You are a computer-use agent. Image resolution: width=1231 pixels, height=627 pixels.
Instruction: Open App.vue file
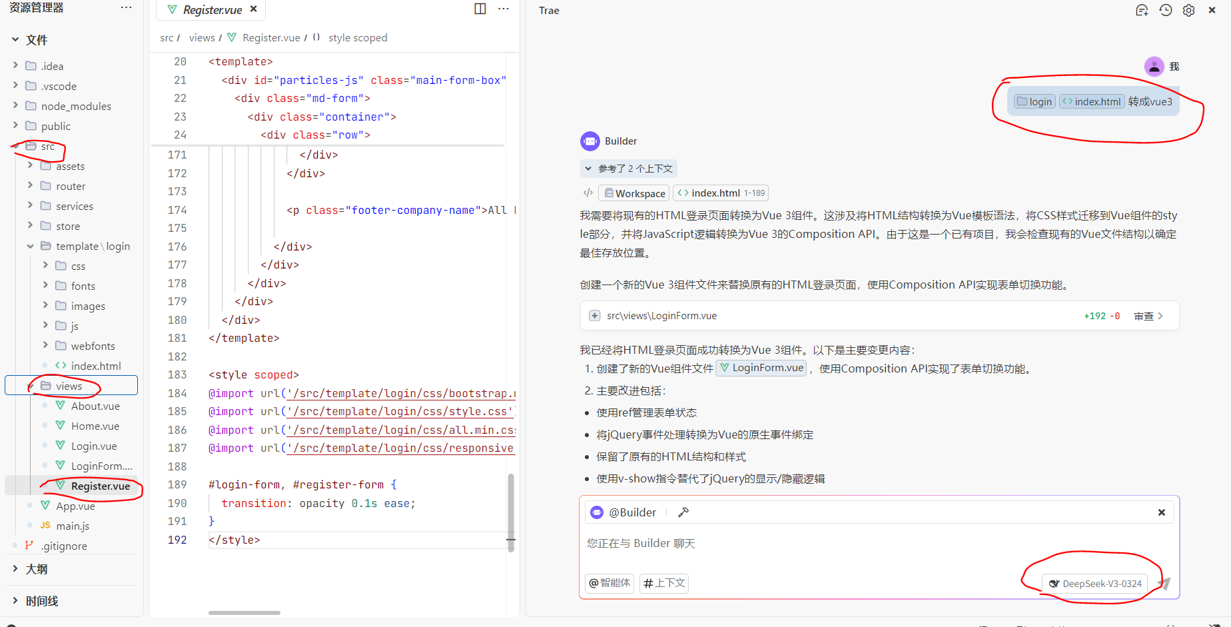point(75,506)
